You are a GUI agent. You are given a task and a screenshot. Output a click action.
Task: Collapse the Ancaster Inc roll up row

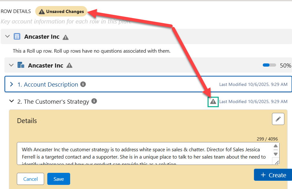pos(8,37)
